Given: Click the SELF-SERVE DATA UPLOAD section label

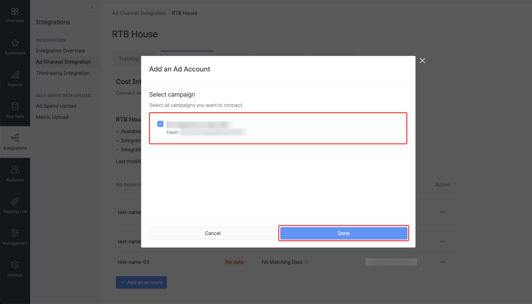Looking at the screenshot, I should (63, 96).
